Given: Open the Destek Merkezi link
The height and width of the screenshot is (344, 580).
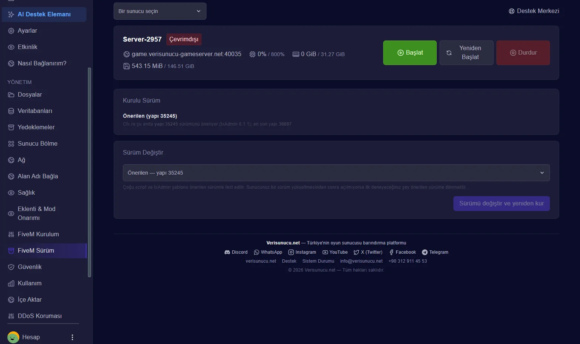Looking at the screenshot, I should coord(534,11).
